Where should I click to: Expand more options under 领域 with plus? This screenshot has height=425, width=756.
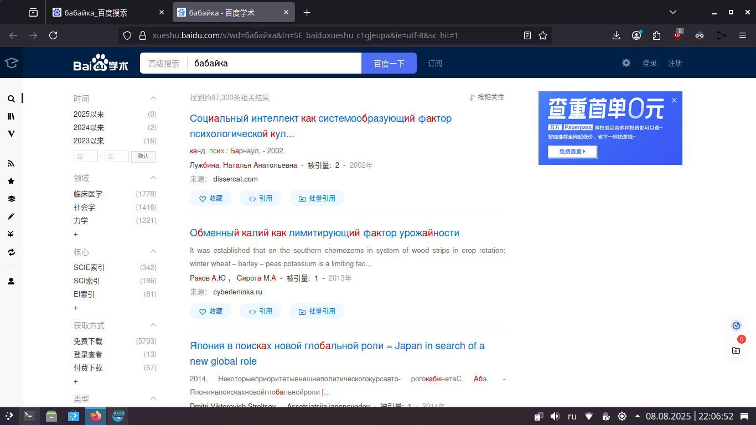[x=76, y=234]
